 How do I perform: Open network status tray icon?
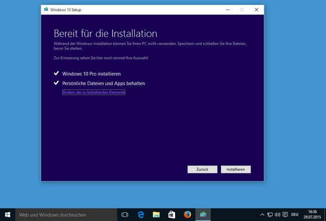(x=270, y=215)
